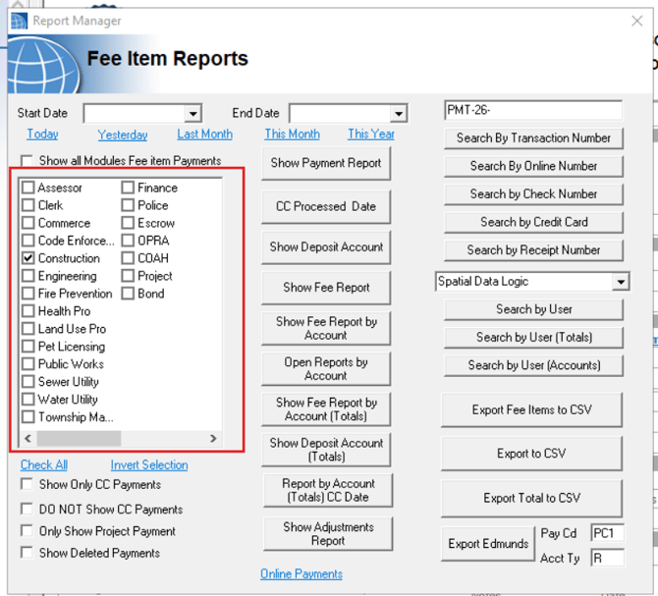Check the Show Only CC Payments box
Screen dimensions: 658x596
coord(27,485)
